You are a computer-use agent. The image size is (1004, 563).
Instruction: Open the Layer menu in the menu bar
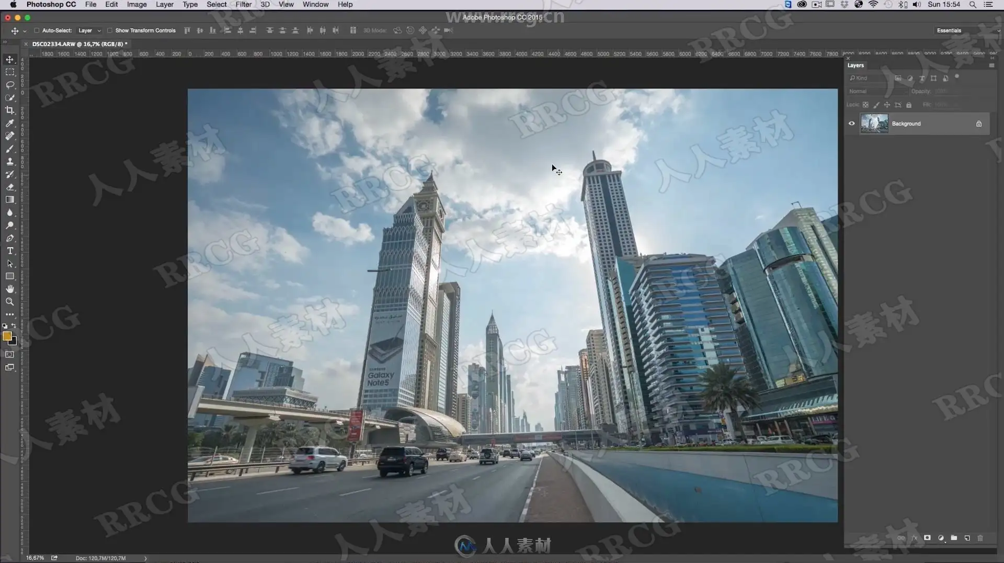165,4
